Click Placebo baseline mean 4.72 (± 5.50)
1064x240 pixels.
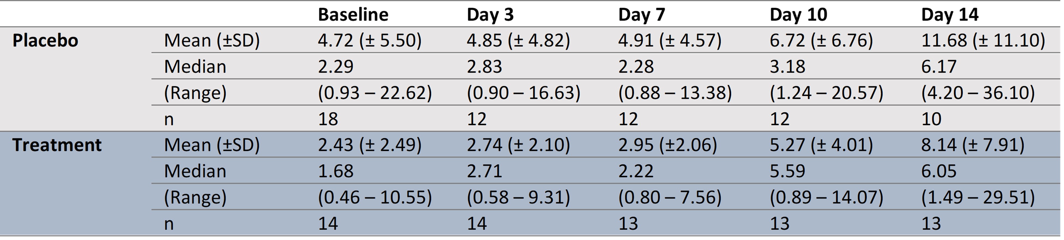[x=370, y=40]
